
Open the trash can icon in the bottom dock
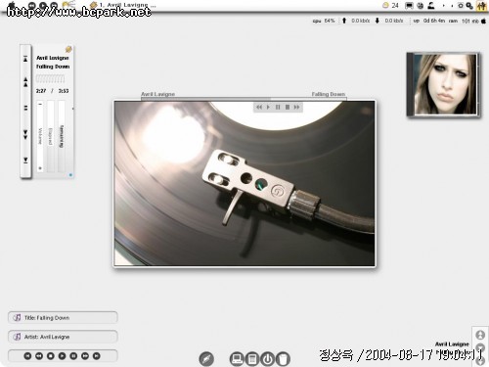[283, 359]
